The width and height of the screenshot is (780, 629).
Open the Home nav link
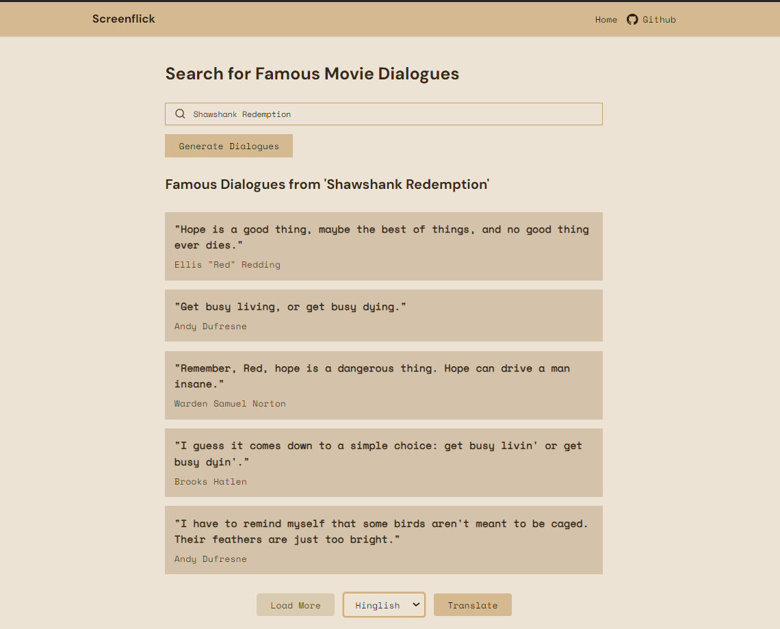coord(606,19)
